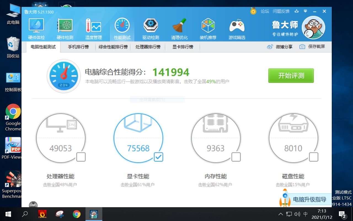
Task: Switch to the 手机排行榜 tab
Action: [78, 47]
